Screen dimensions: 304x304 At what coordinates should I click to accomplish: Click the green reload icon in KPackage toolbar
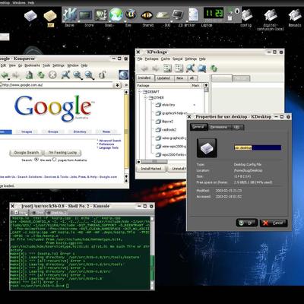click(x=214, y=68)
